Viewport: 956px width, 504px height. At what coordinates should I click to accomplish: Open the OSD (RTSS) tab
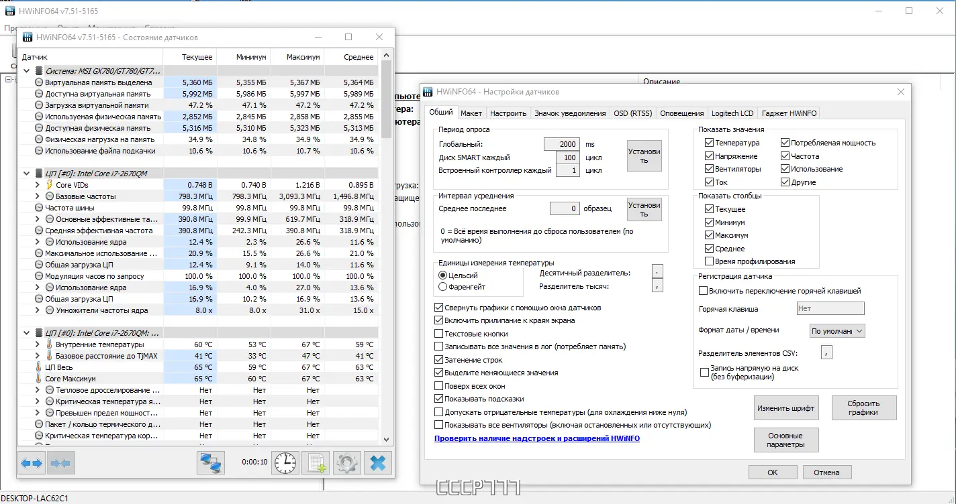(x=632, y=113)
